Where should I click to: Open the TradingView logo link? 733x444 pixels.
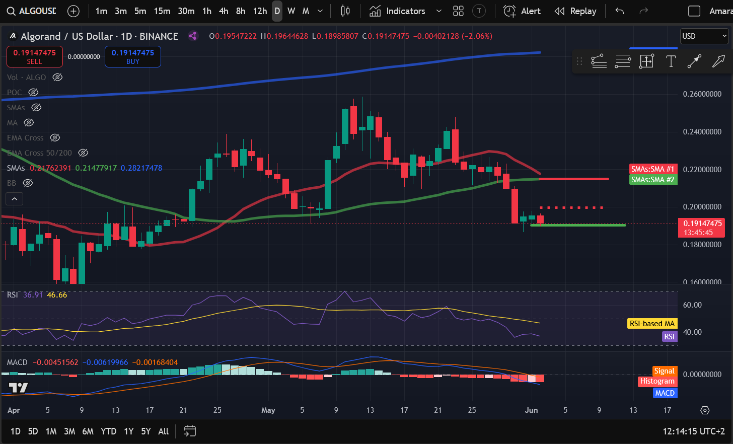pos(19,388)
